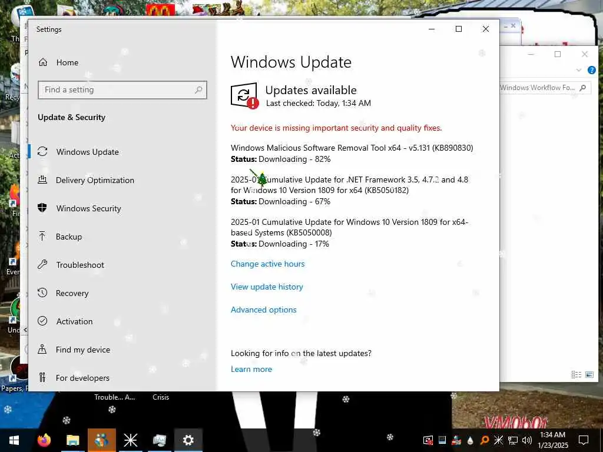
Task: Click the 'Downloading - 67%' status text
Action: 294,201
